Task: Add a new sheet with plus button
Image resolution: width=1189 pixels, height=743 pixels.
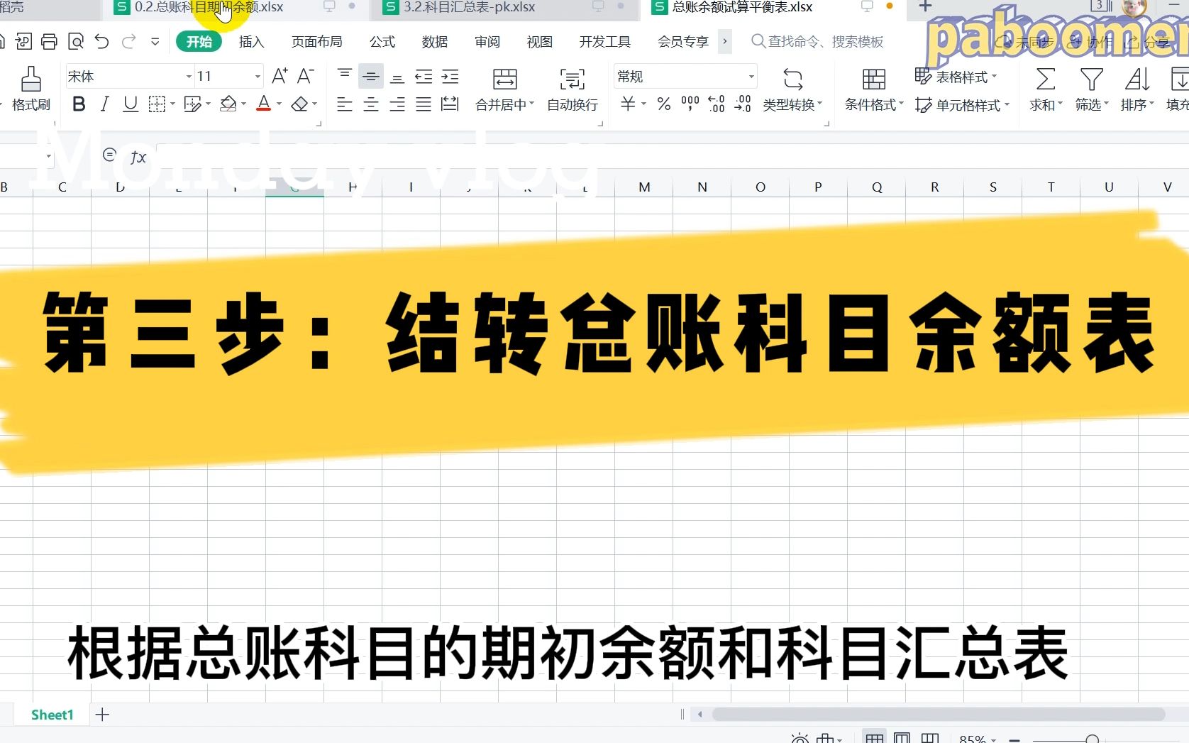Action: 103,715
